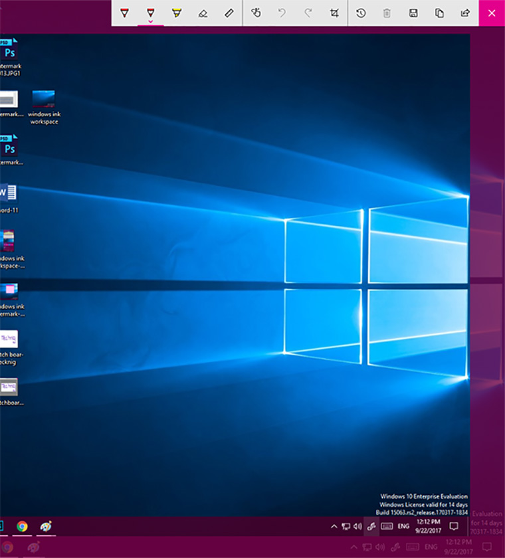
Task: Open the Word document icon on desktop
Action: (9, 199)
